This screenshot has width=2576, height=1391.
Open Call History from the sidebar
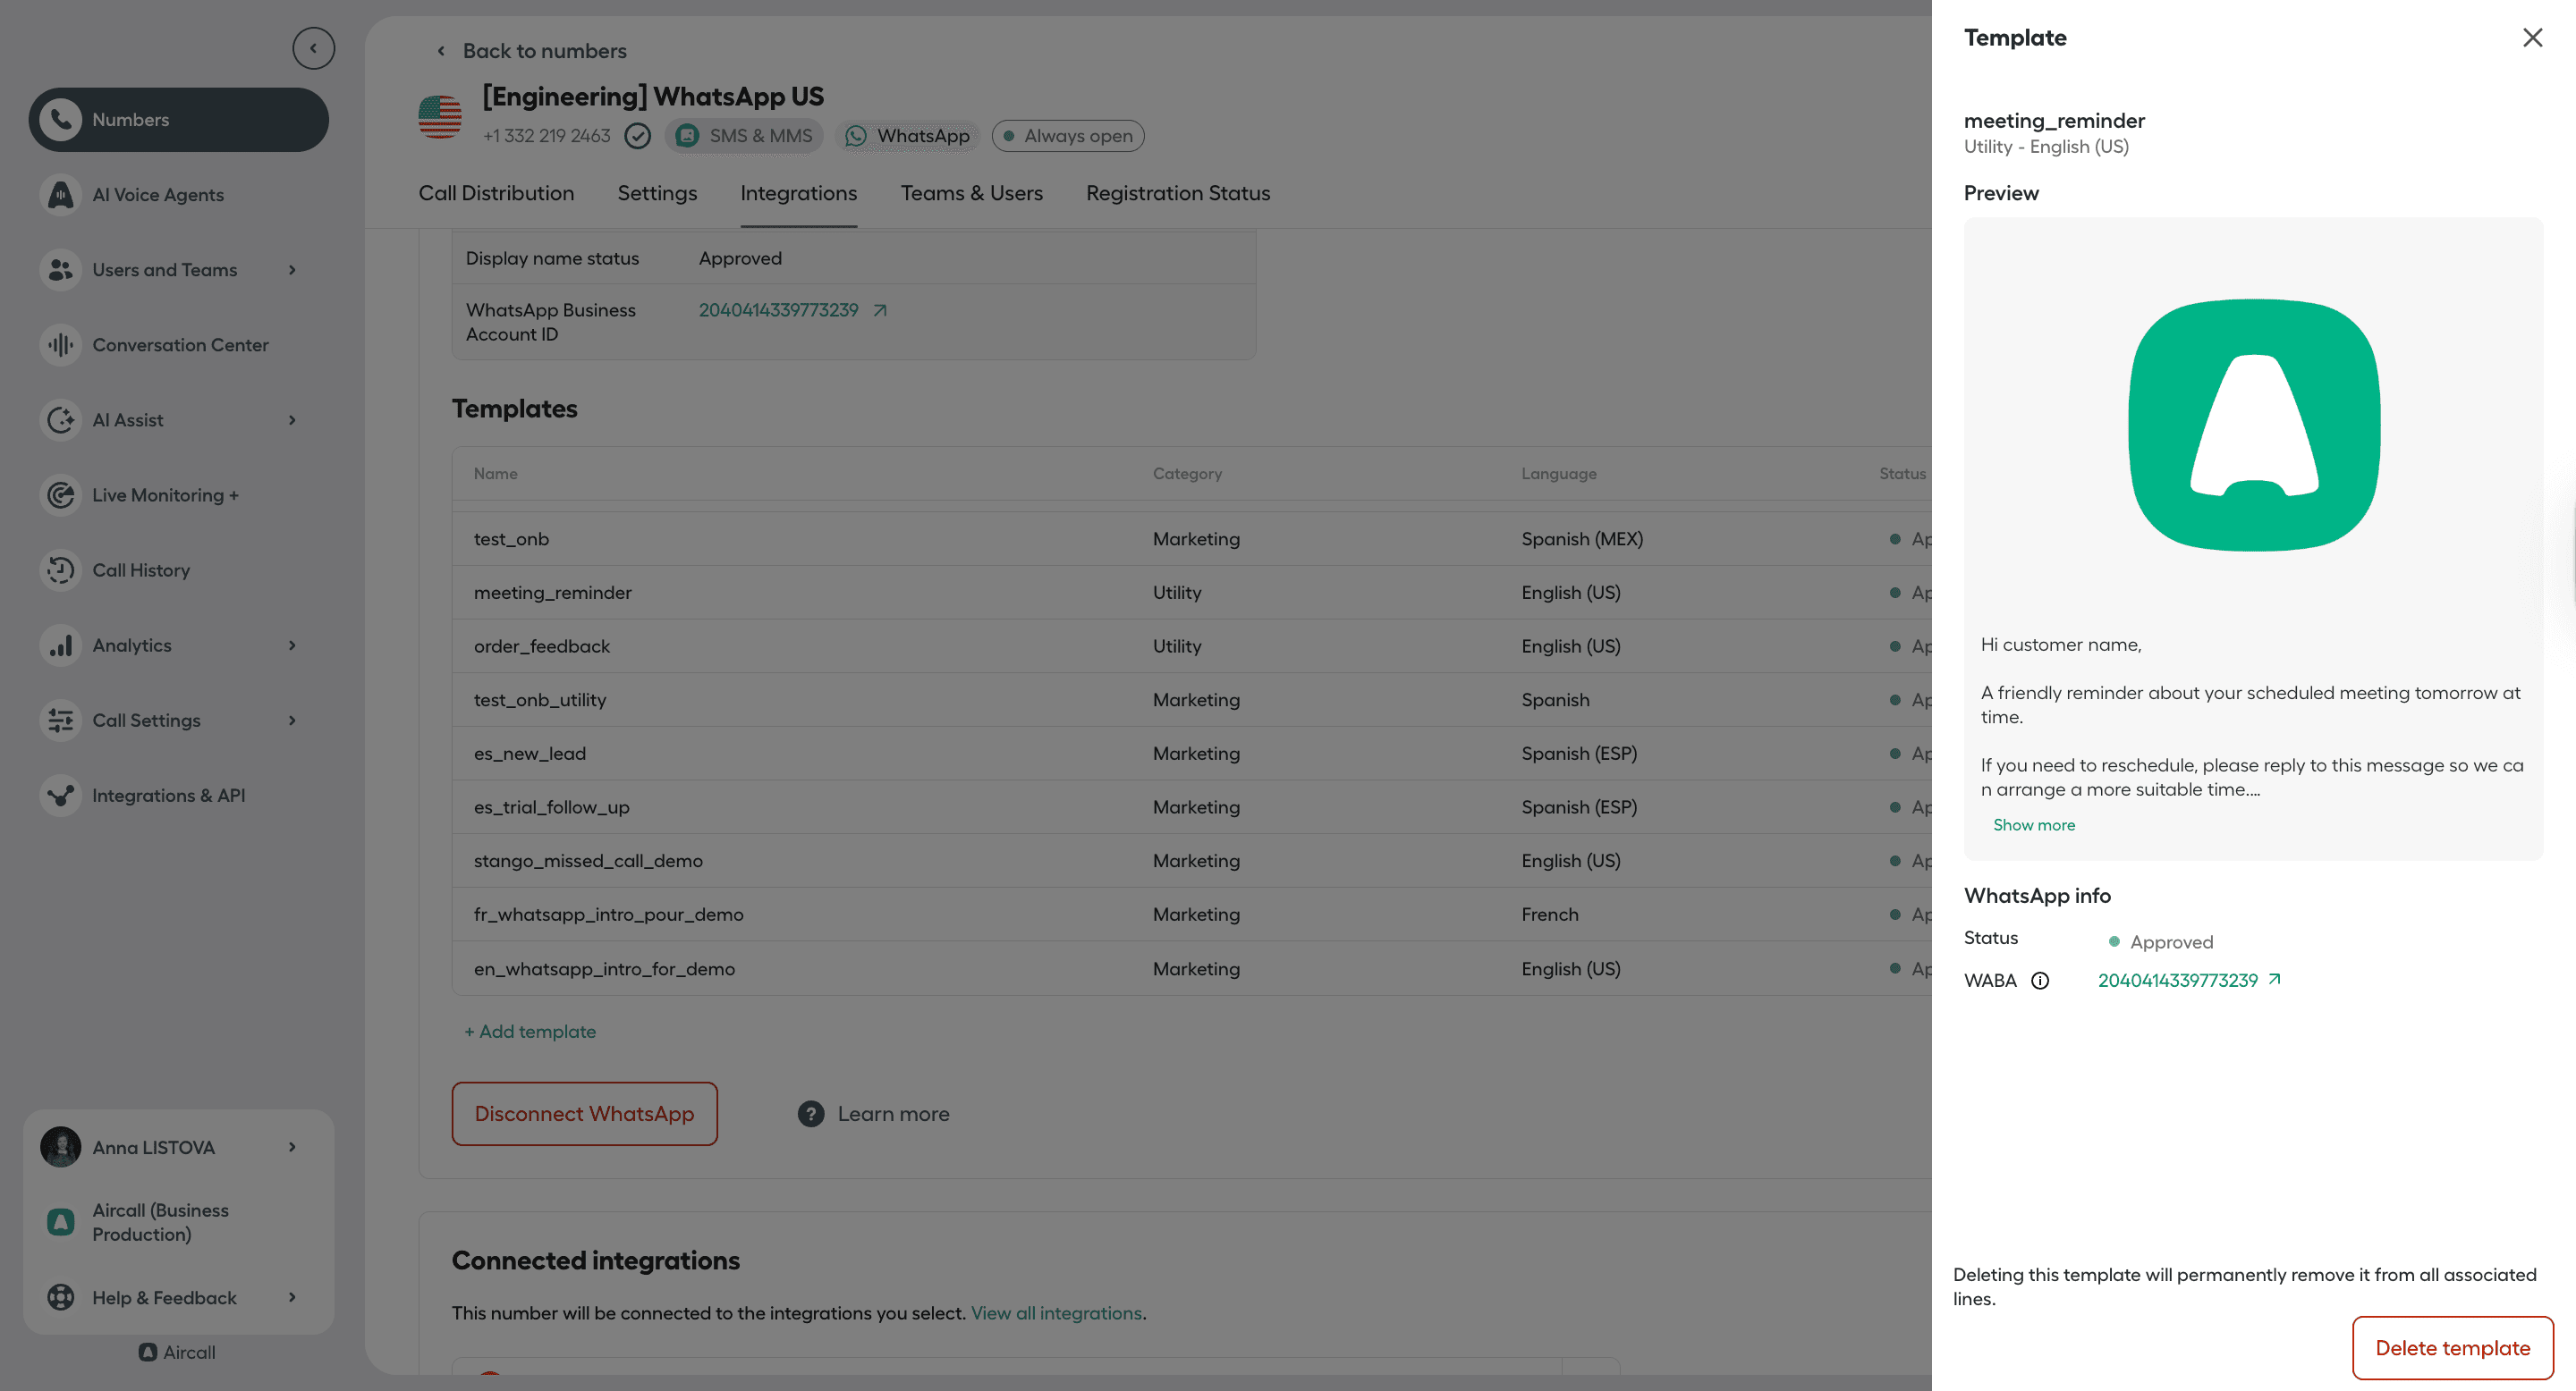(x=141, y=569)
